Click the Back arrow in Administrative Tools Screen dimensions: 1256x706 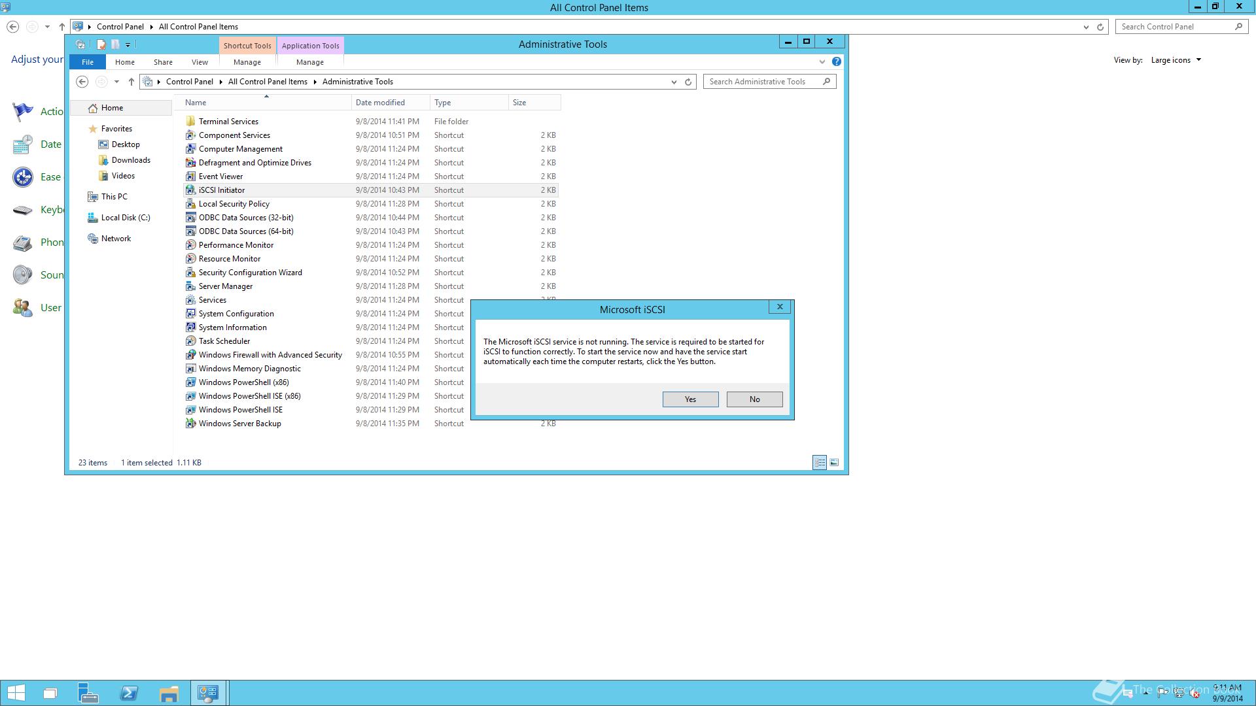coord(82,82)
